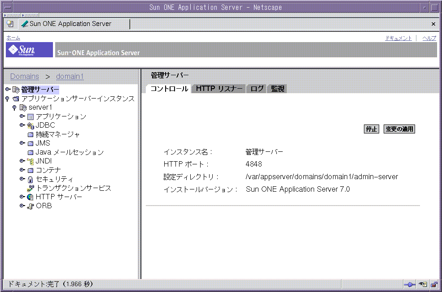Image resolution: width=442 pixels, height=292 pixels.
Task: Toggle Netscape's online/offline plug icon
Action: 409,284
